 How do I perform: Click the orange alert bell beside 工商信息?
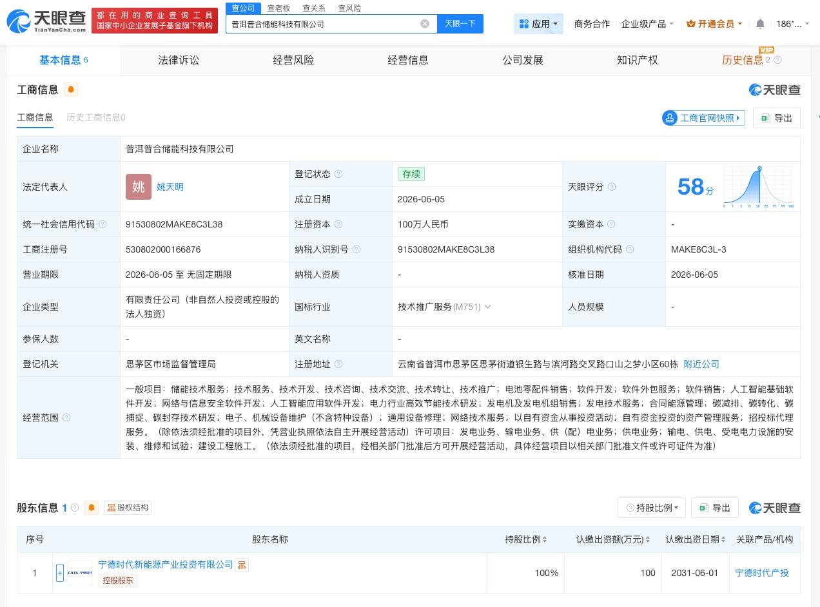point(71,90)
